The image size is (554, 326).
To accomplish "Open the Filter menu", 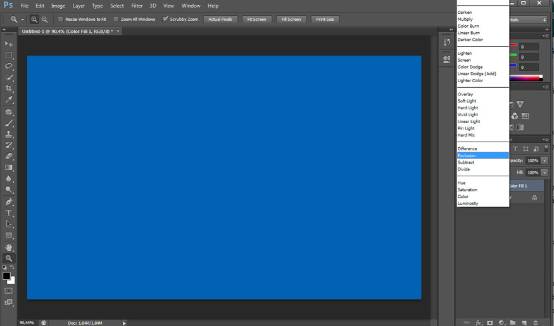I will [x=137, y=6].
